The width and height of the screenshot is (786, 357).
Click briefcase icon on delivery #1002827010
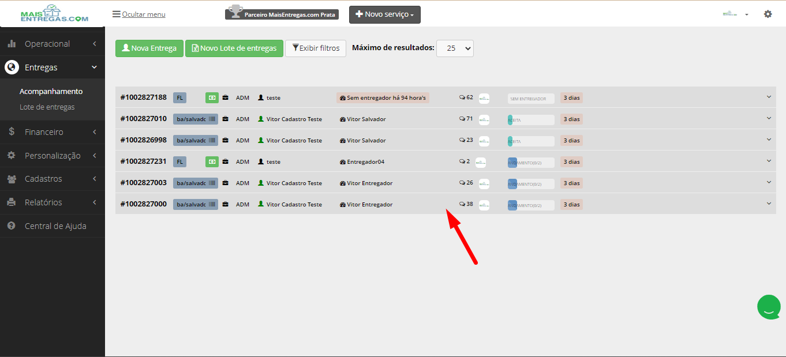pyautogui.click(x=226, y=119)
